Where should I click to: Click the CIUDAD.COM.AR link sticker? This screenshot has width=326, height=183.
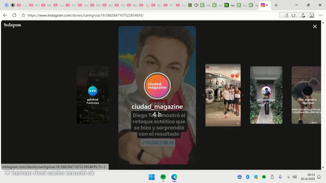[x=158, y=143]
